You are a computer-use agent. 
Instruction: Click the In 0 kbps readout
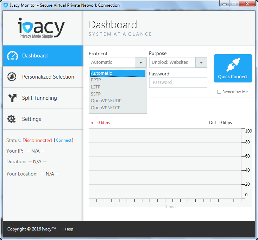pos(99,123)
